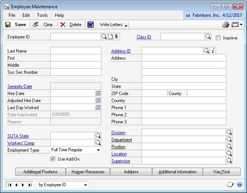The height and width of the screenshot is (193, 247).
Task: Click into the City field
Action: [184, 79]
